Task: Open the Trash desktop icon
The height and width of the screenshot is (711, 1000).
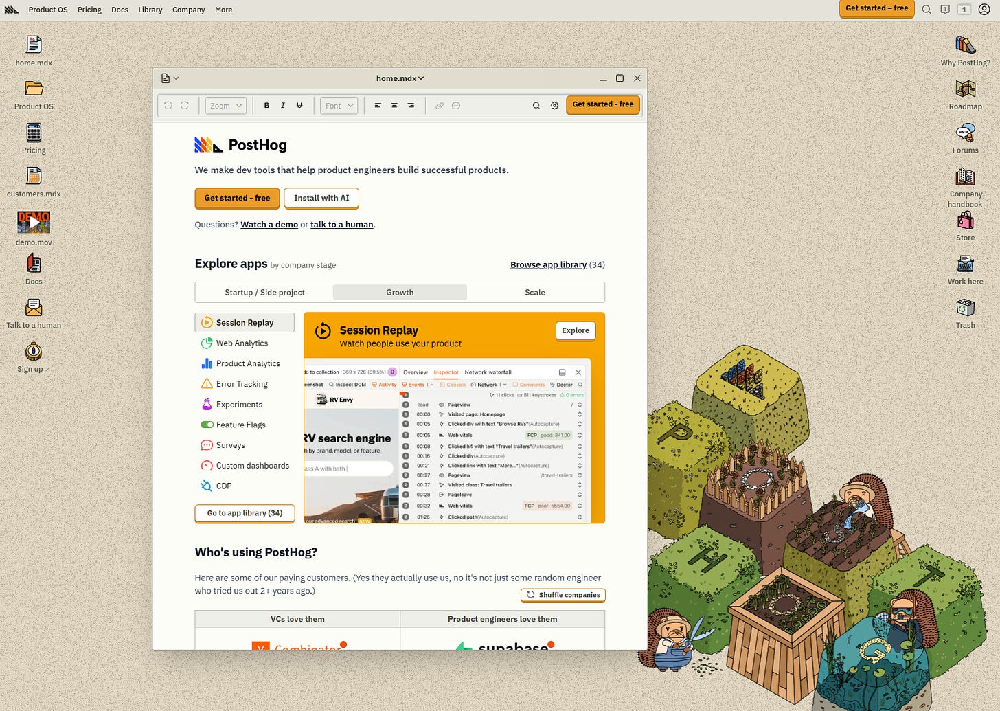Action: pos(965,307)
